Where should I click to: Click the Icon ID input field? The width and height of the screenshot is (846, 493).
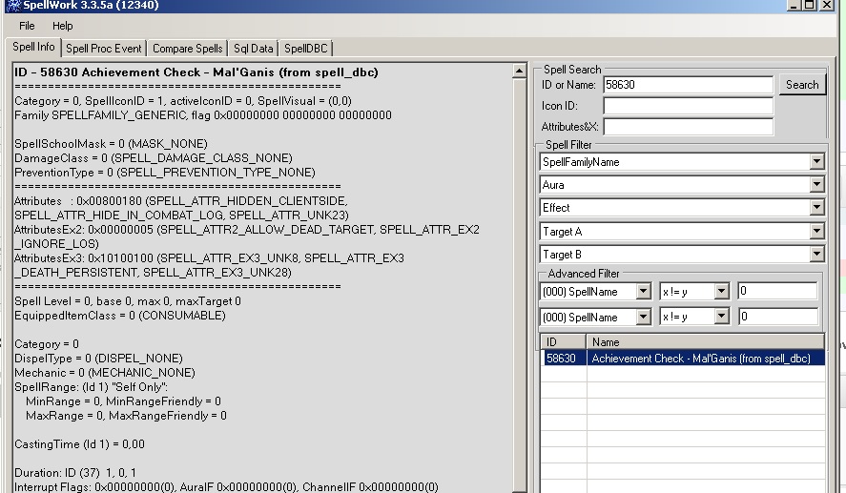(688, 106)
